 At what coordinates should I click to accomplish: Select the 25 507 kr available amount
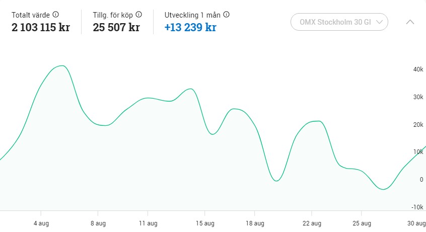point(116,27)
